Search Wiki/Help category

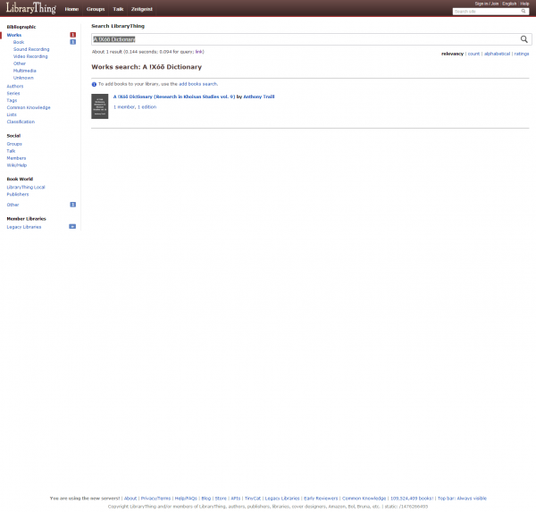pos(17,165)
